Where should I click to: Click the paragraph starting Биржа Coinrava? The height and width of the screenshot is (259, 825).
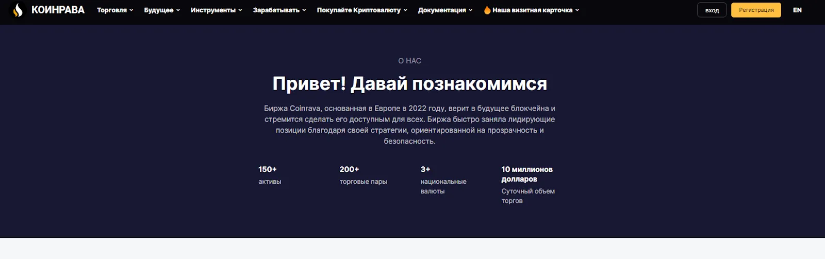pyautogui.click(x=410, y=125)
